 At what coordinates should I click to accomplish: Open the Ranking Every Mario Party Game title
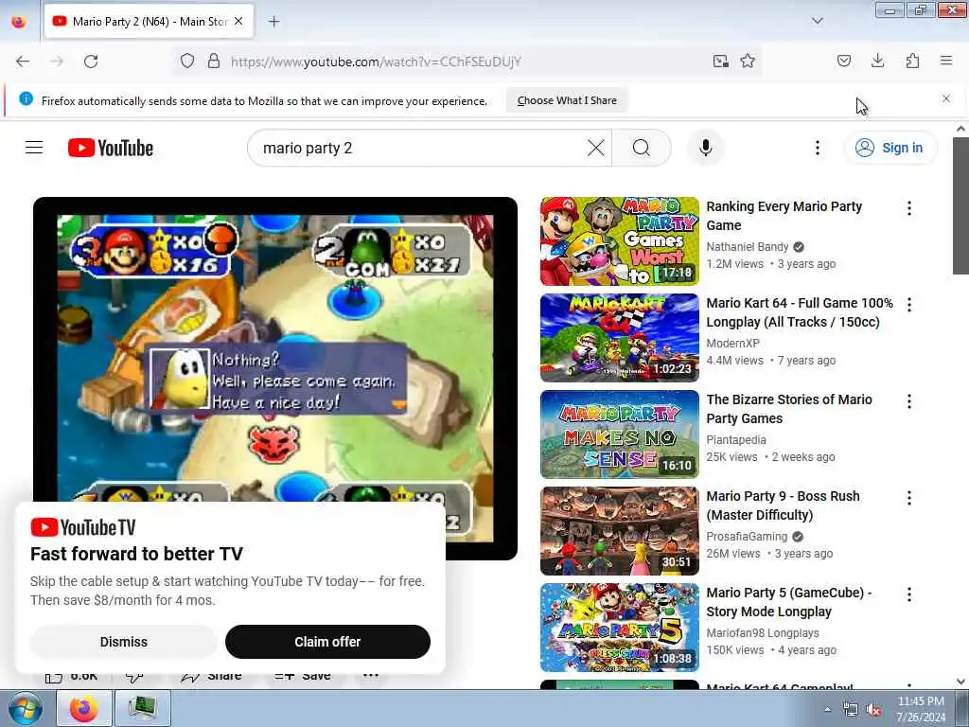(x=784, y=216)
